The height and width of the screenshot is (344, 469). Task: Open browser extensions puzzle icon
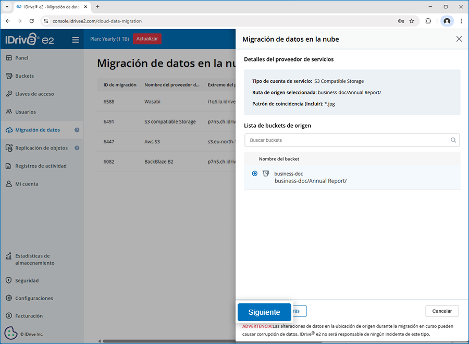pos(428,21)
